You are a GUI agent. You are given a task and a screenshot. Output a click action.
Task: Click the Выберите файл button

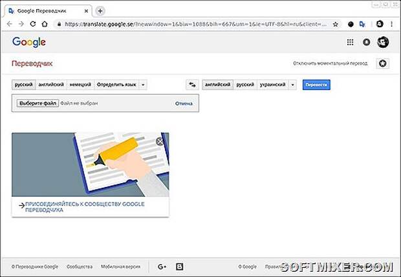[38, 103]
